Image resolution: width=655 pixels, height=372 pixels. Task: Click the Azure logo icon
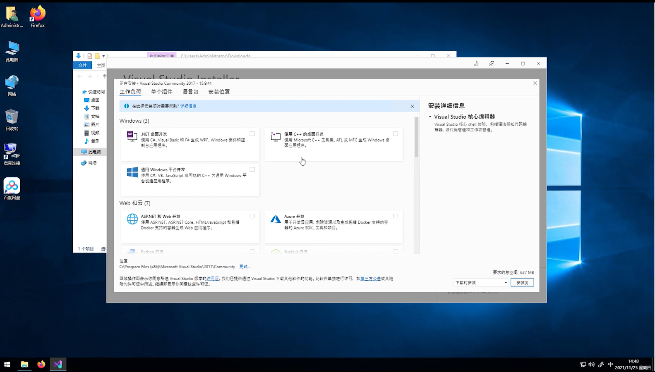(276, 219)
